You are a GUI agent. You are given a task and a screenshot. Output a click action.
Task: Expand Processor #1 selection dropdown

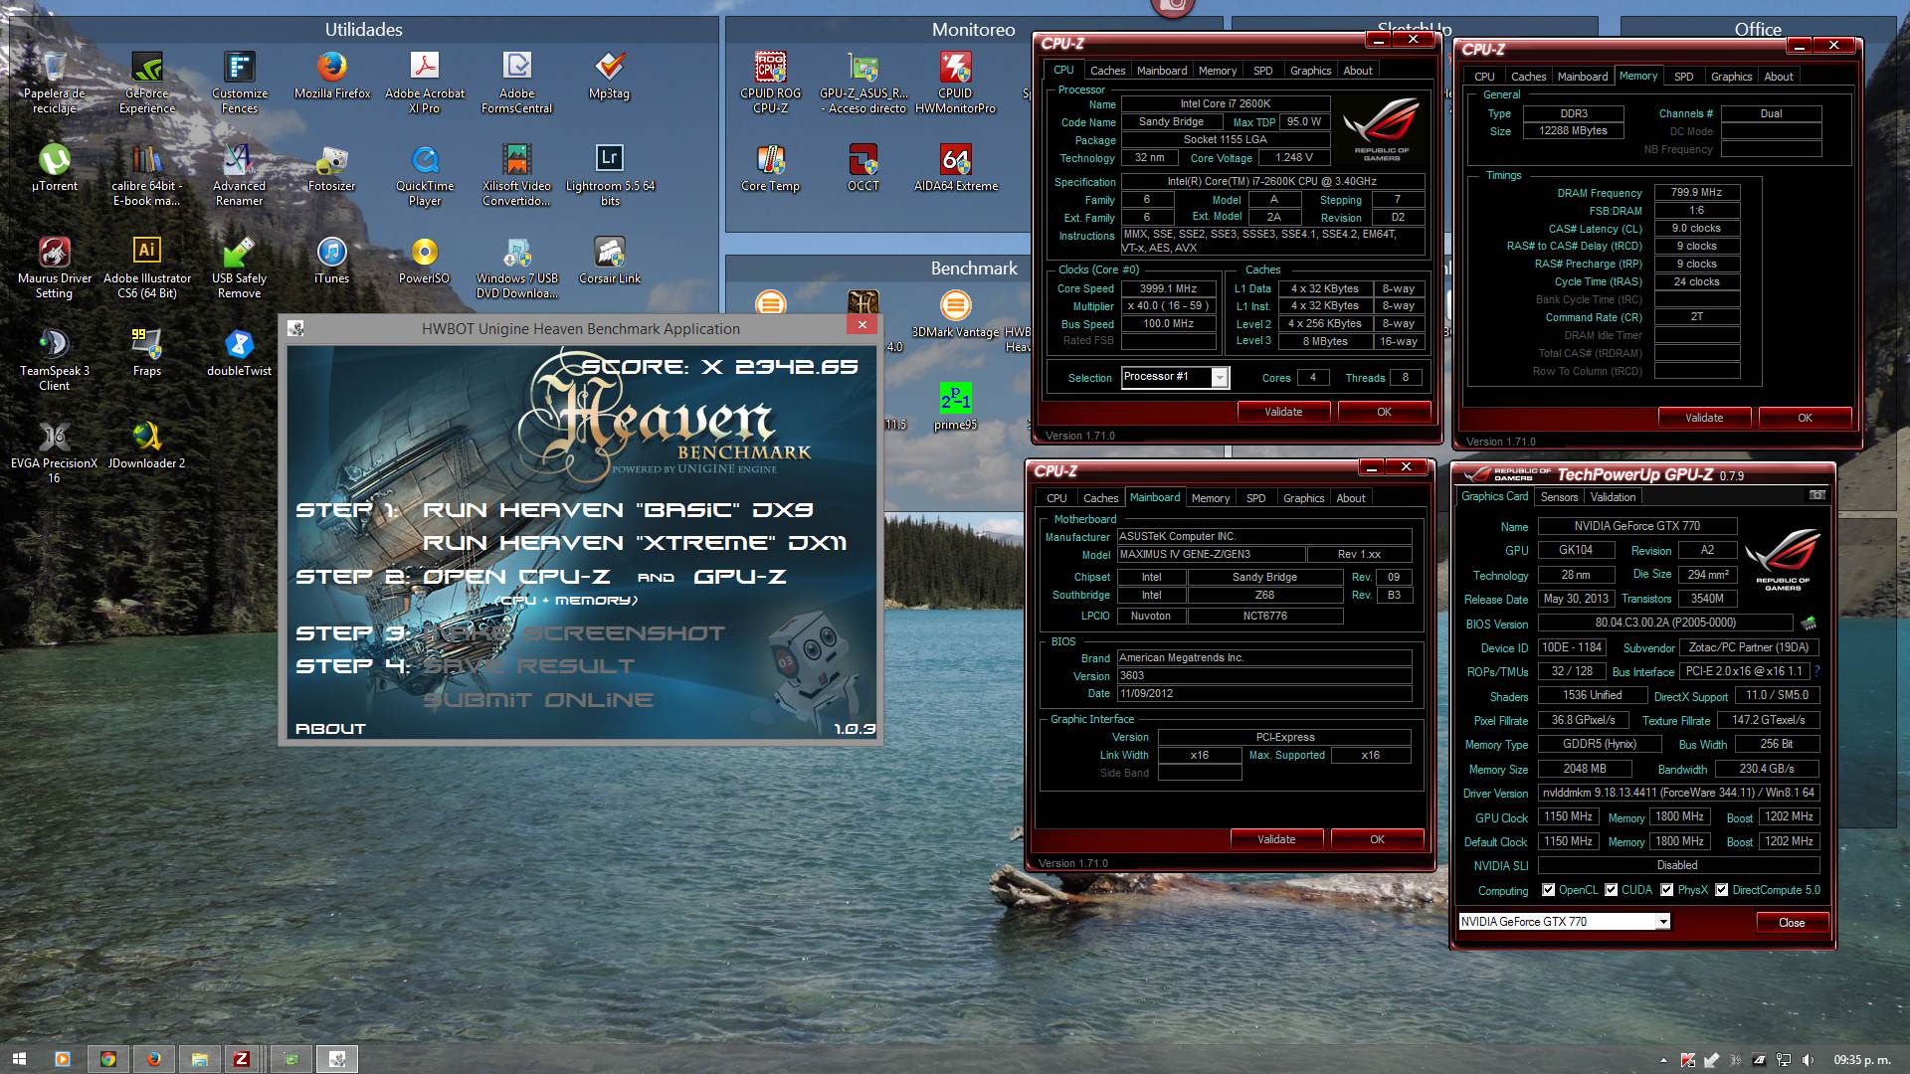[1219, 377]
